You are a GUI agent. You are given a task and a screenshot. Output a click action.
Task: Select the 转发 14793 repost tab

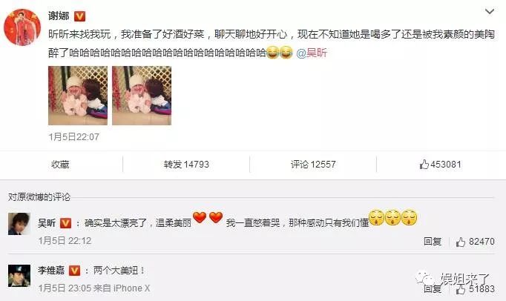pos(186,165)
